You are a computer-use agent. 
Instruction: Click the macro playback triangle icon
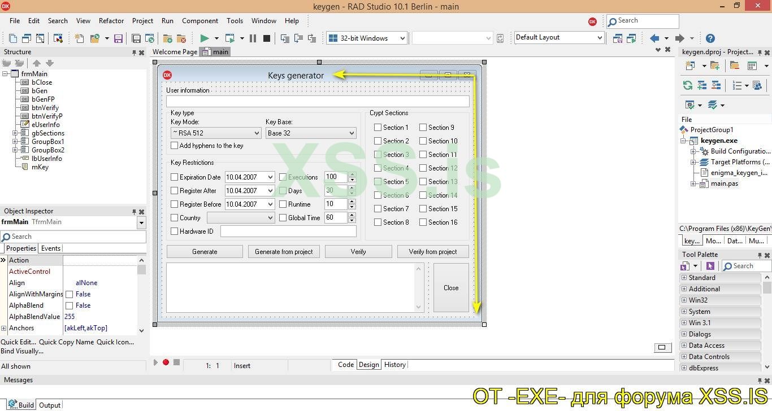pyautogui.click(x=156, y=362)
